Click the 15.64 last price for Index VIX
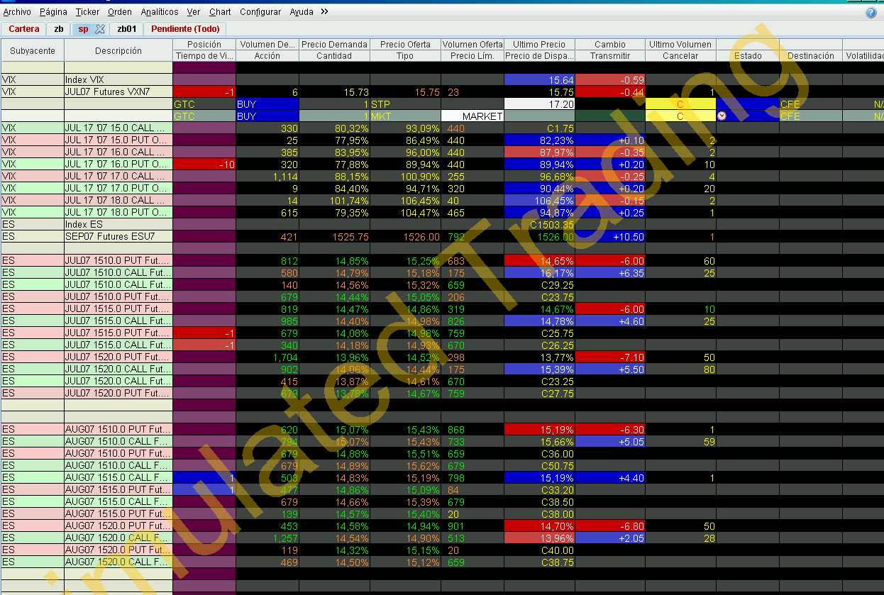This screenshot has height=595, width=884. pos(539,80)
